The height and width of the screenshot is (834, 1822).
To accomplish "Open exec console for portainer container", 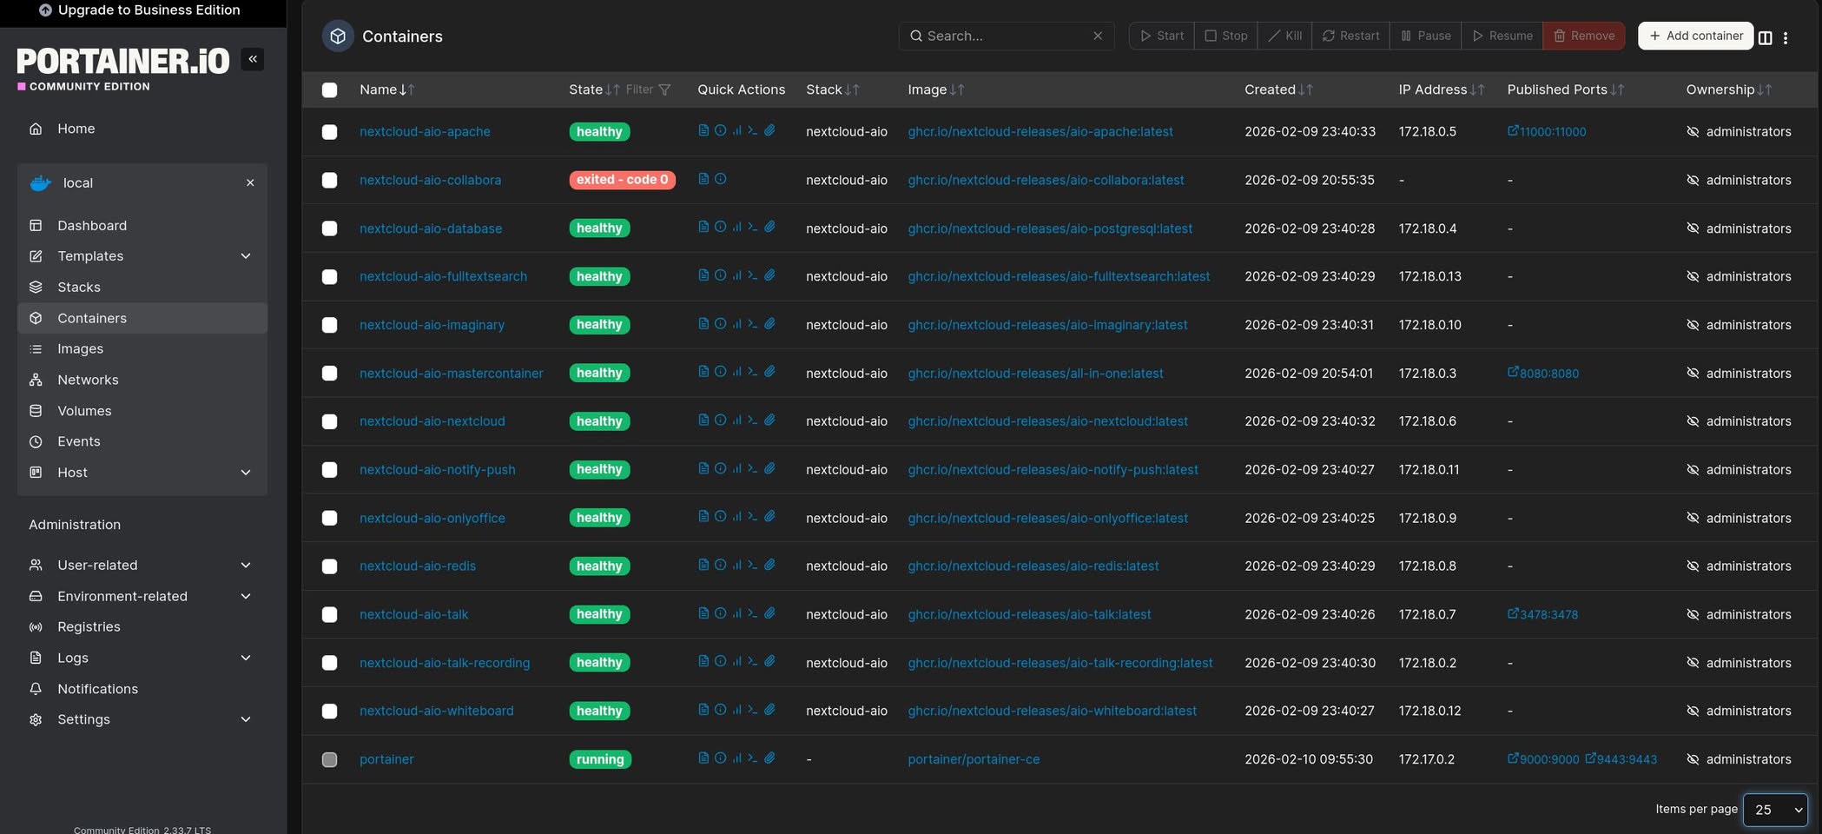I will 752,758.
